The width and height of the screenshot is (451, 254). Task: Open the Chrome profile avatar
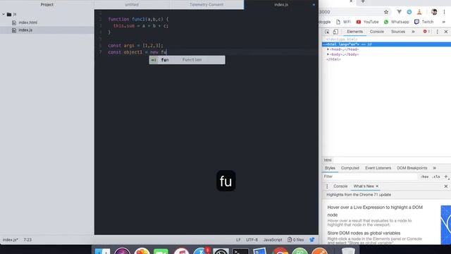434,12
